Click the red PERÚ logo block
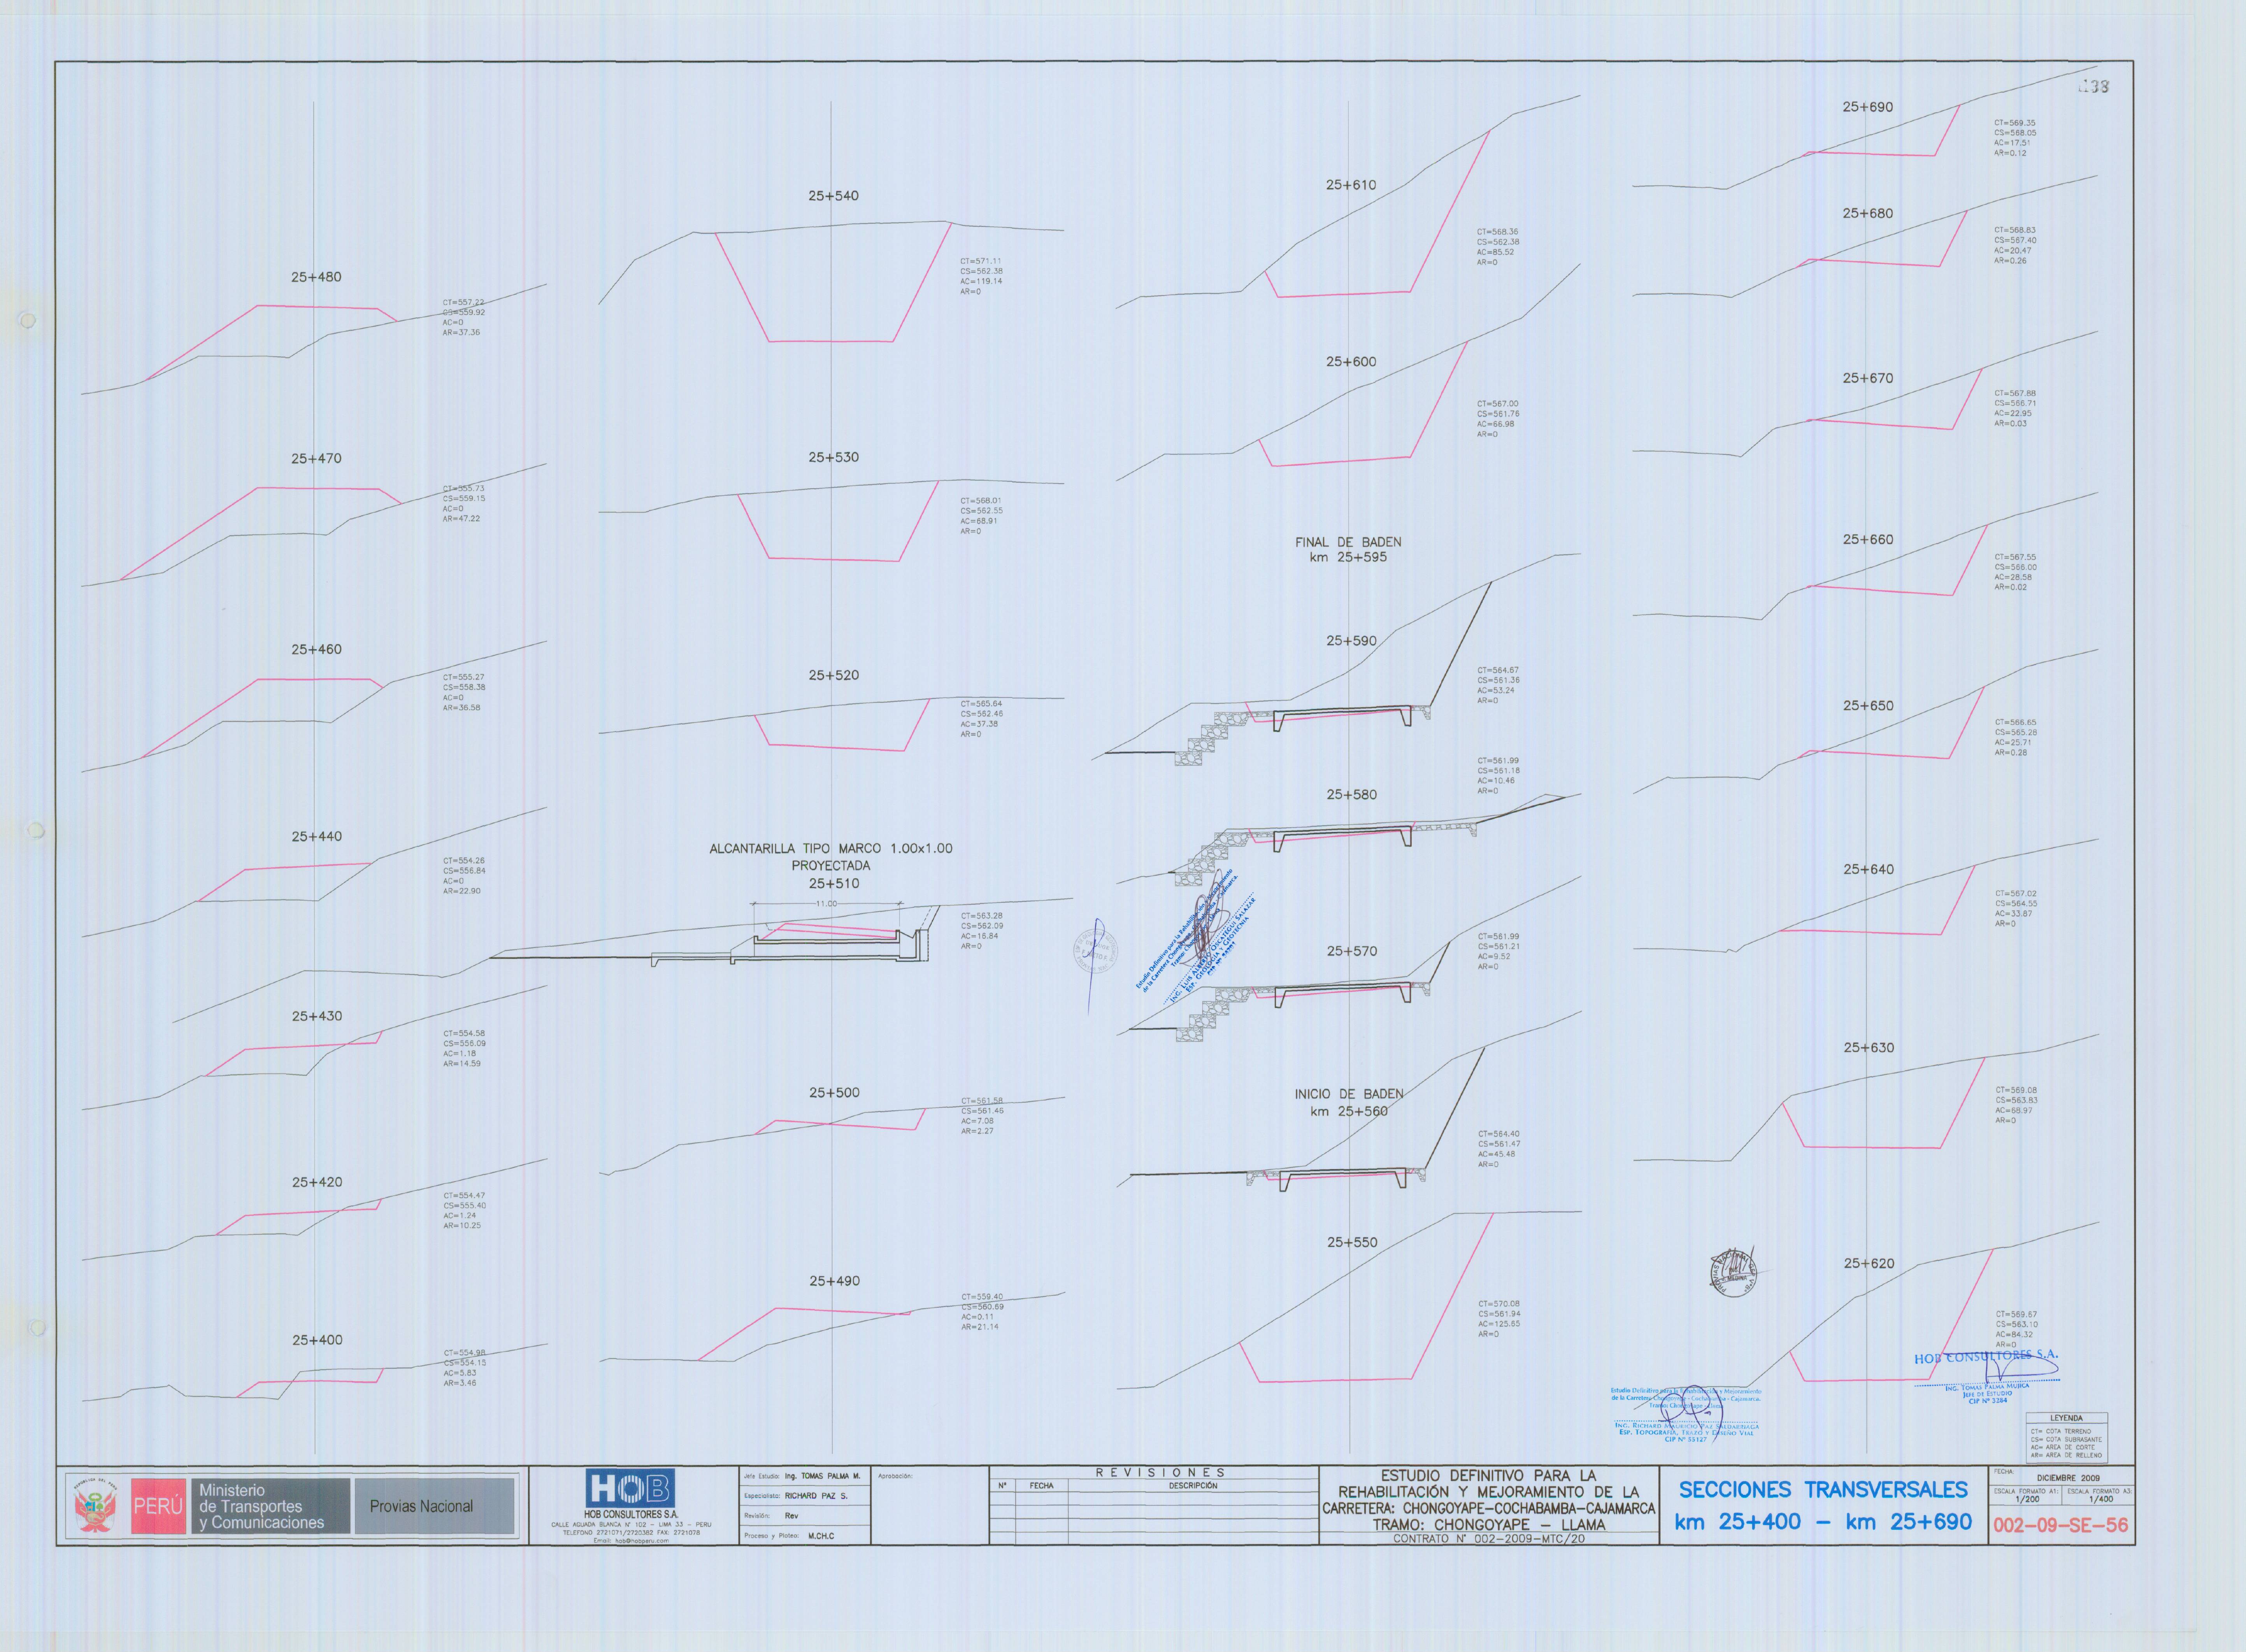Screen dimensions: 2246x1652 point(158,1506)
